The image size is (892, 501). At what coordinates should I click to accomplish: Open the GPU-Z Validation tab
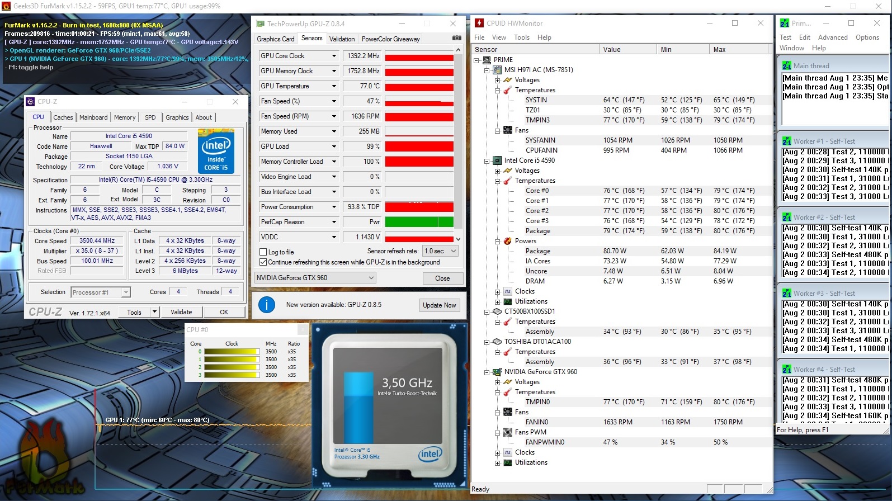342,39
